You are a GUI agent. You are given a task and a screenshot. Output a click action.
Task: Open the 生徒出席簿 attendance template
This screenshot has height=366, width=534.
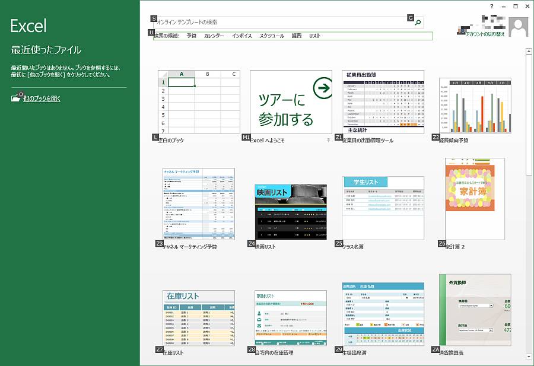tap(383, 314)
